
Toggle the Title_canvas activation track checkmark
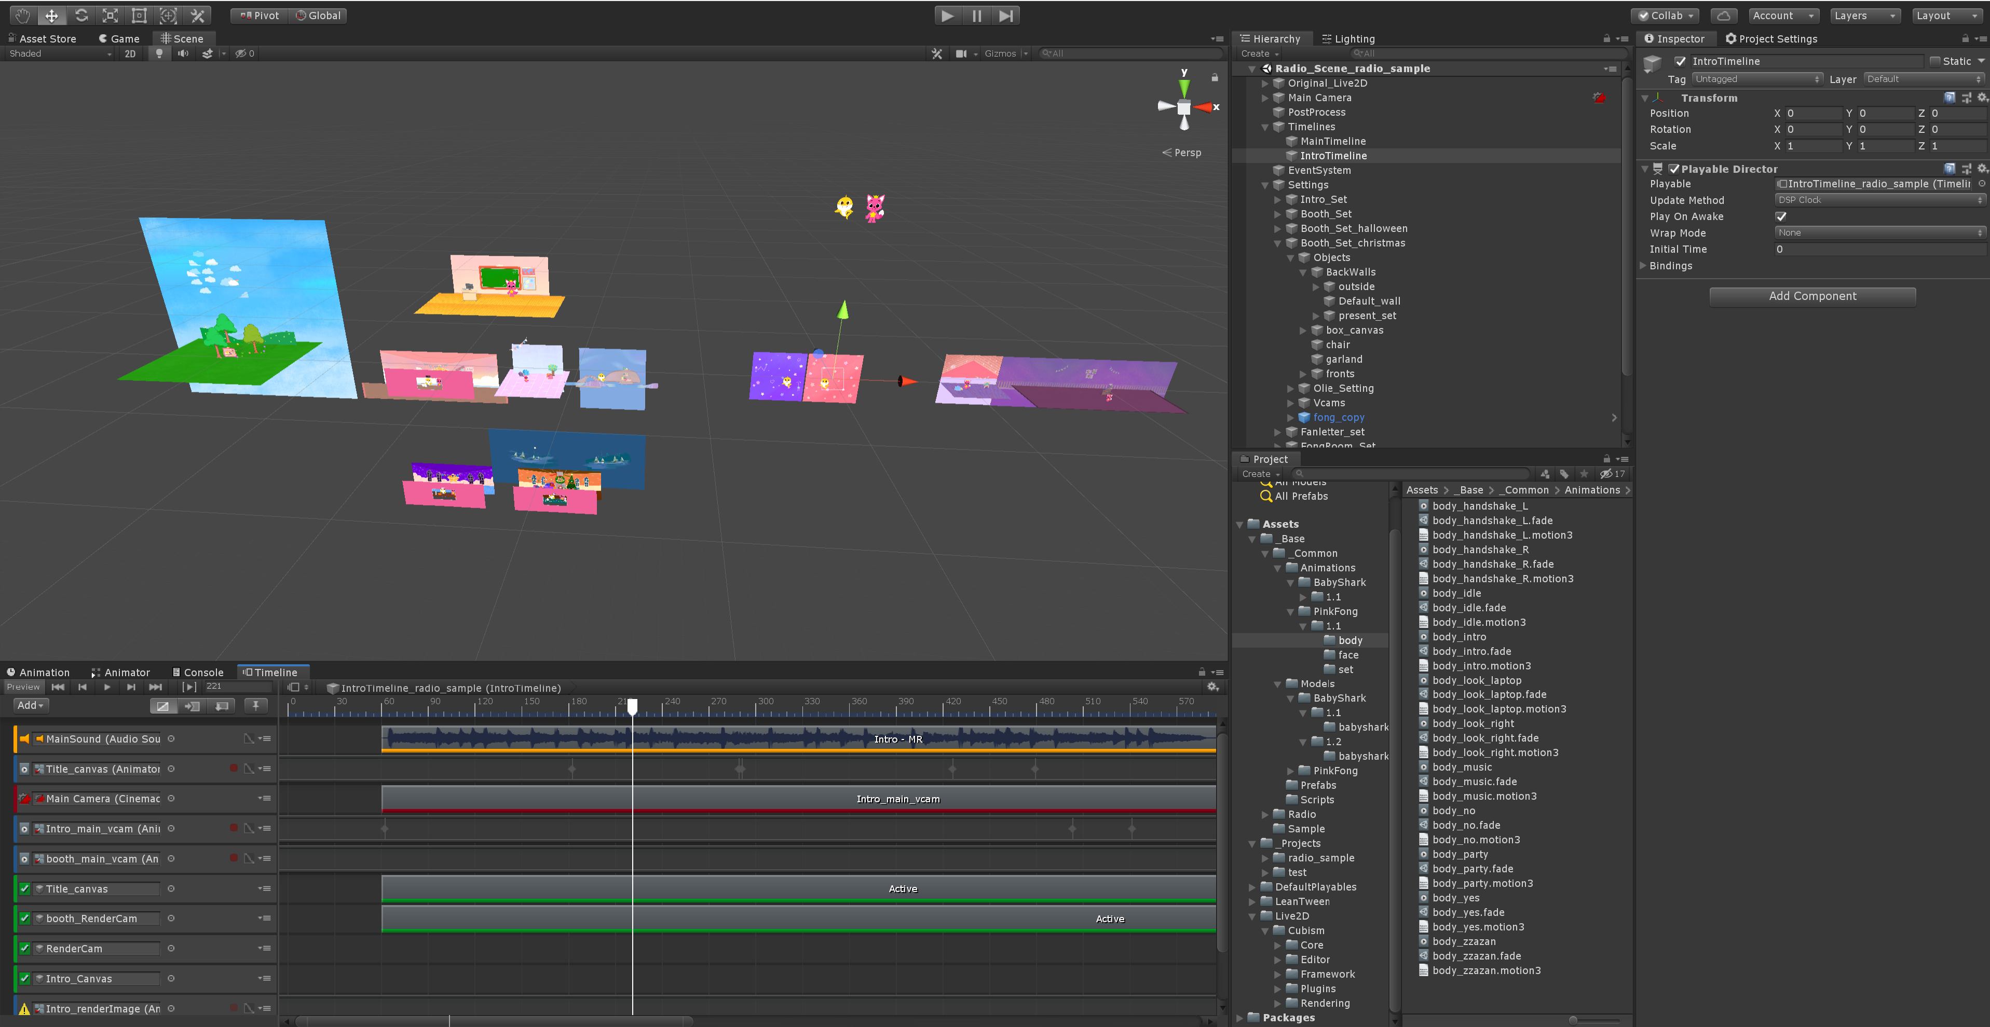point(25,889)
